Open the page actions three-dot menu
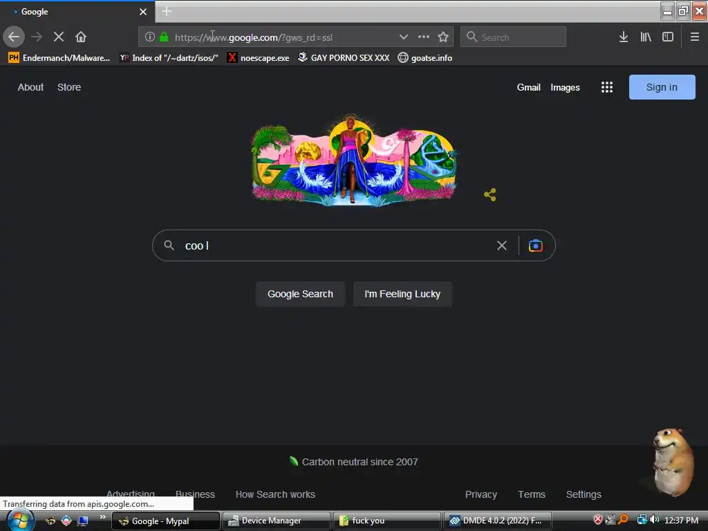The width and height of the screenshot is (708, 531). point(424,37)
